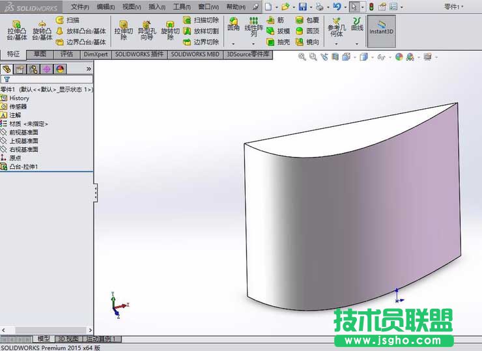482x351 pixels.
Task: Click the rebuild traffic light icon
Action: [371, 7]
